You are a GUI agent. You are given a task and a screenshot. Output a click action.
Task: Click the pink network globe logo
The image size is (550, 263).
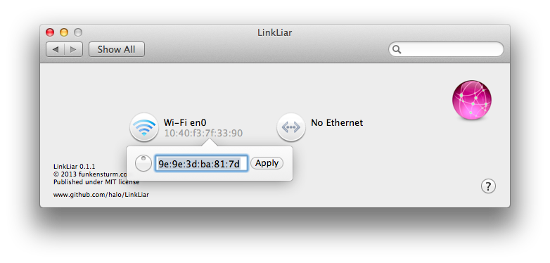[x=472, y=100]
